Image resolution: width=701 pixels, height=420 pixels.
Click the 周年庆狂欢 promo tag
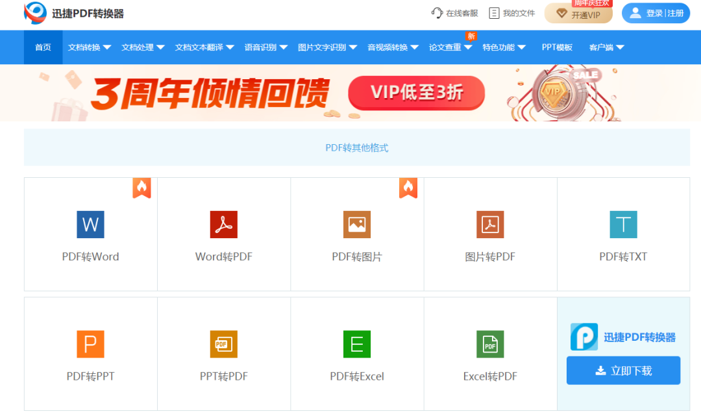591,3
